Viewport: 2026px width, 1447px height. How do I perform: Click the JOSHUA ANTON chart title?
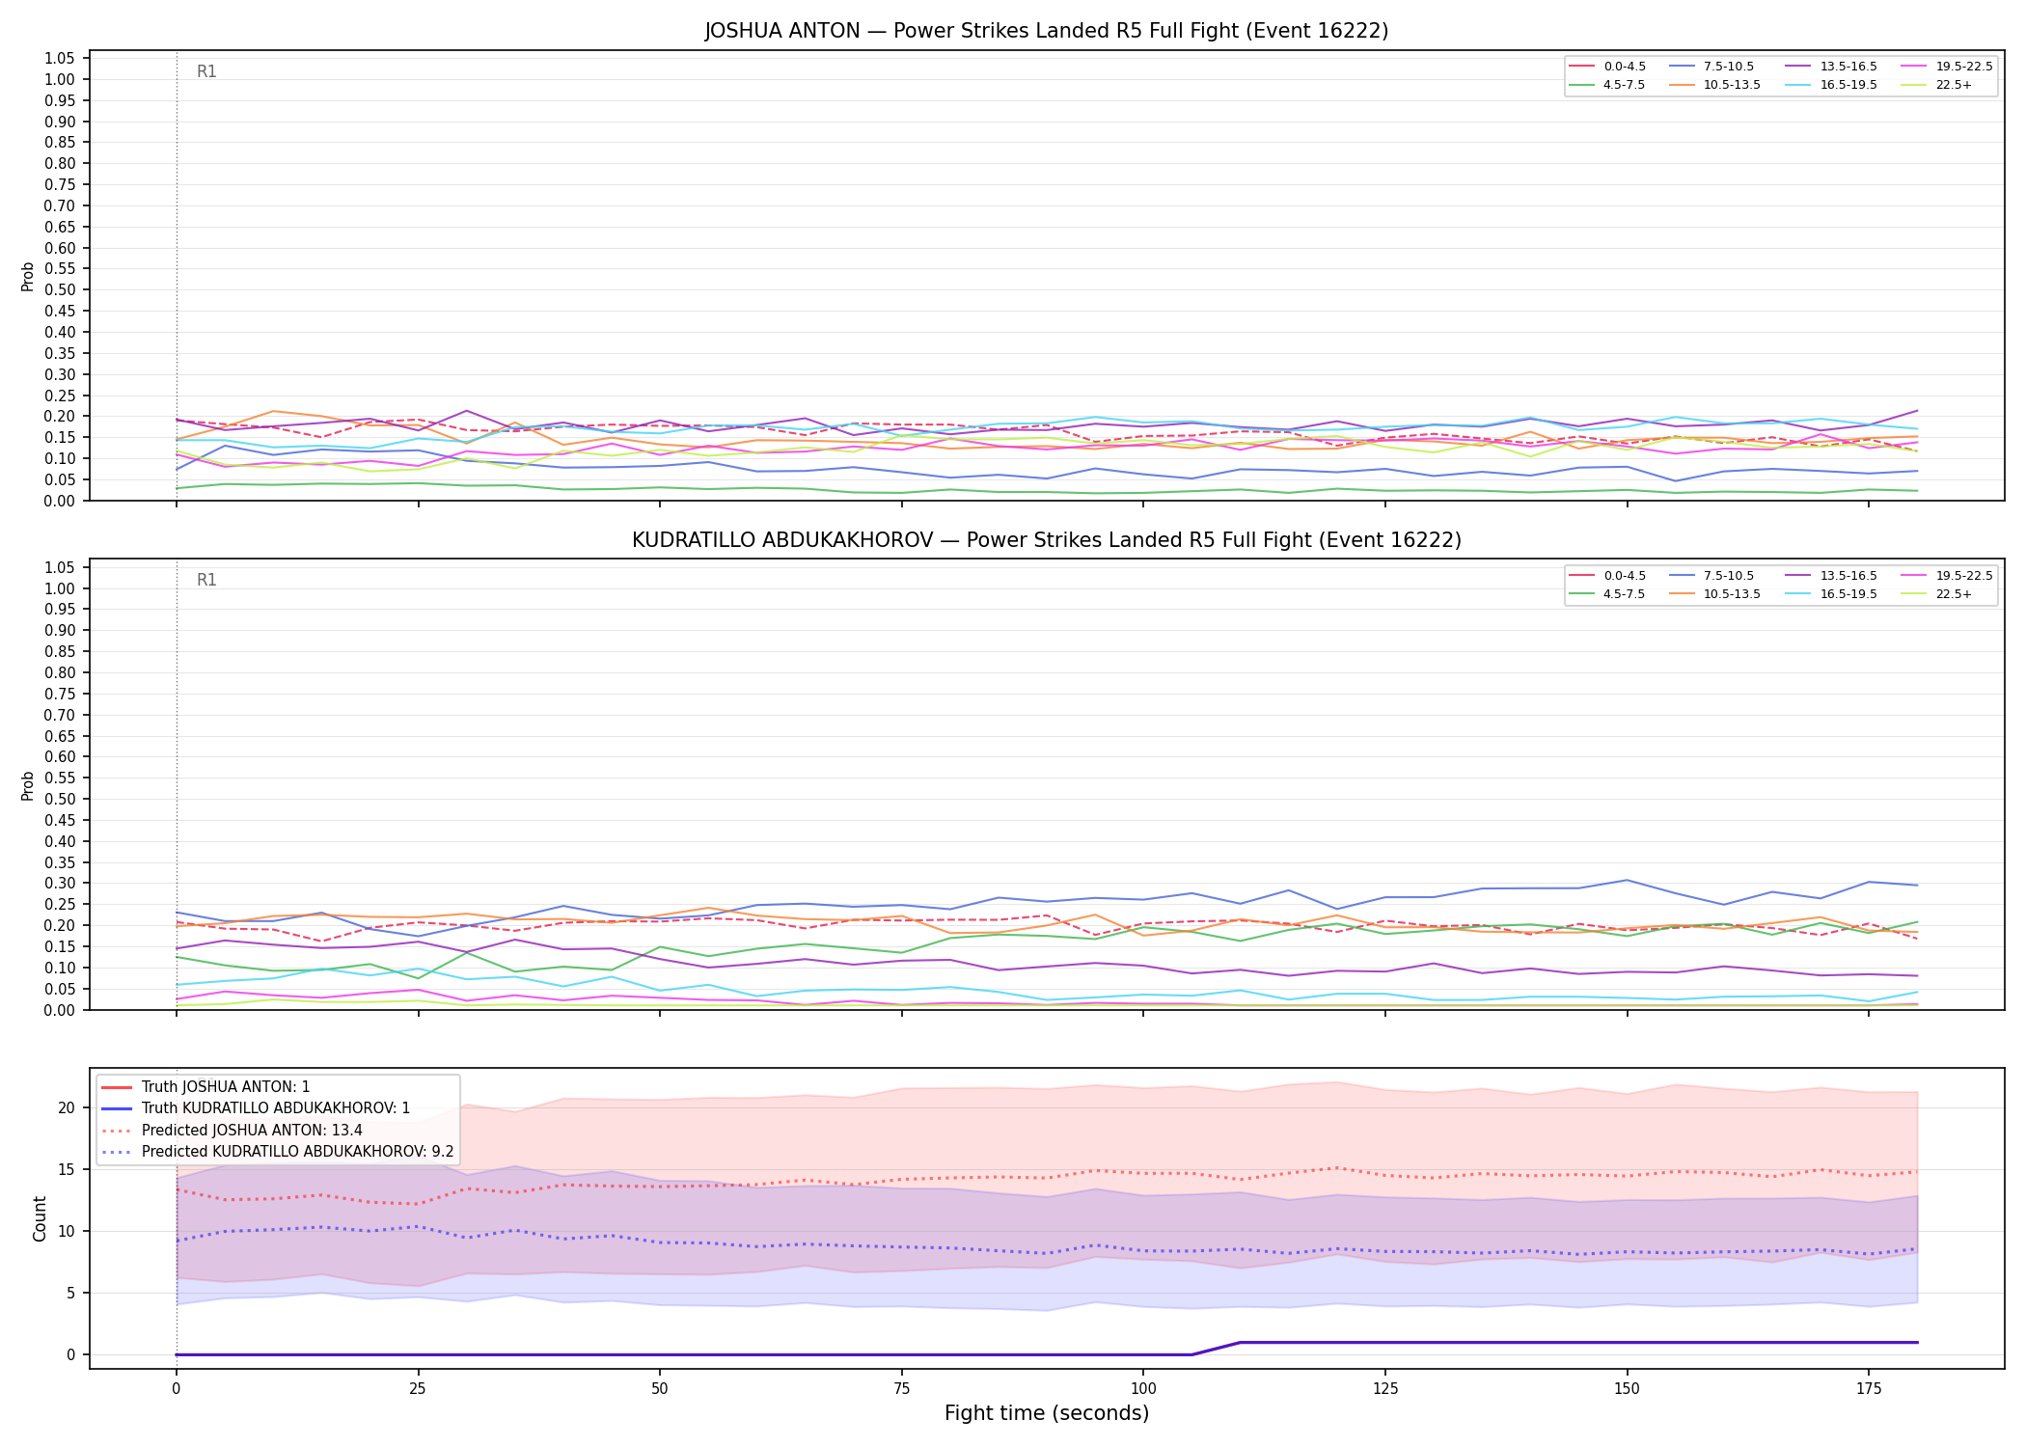point(1047,31)
